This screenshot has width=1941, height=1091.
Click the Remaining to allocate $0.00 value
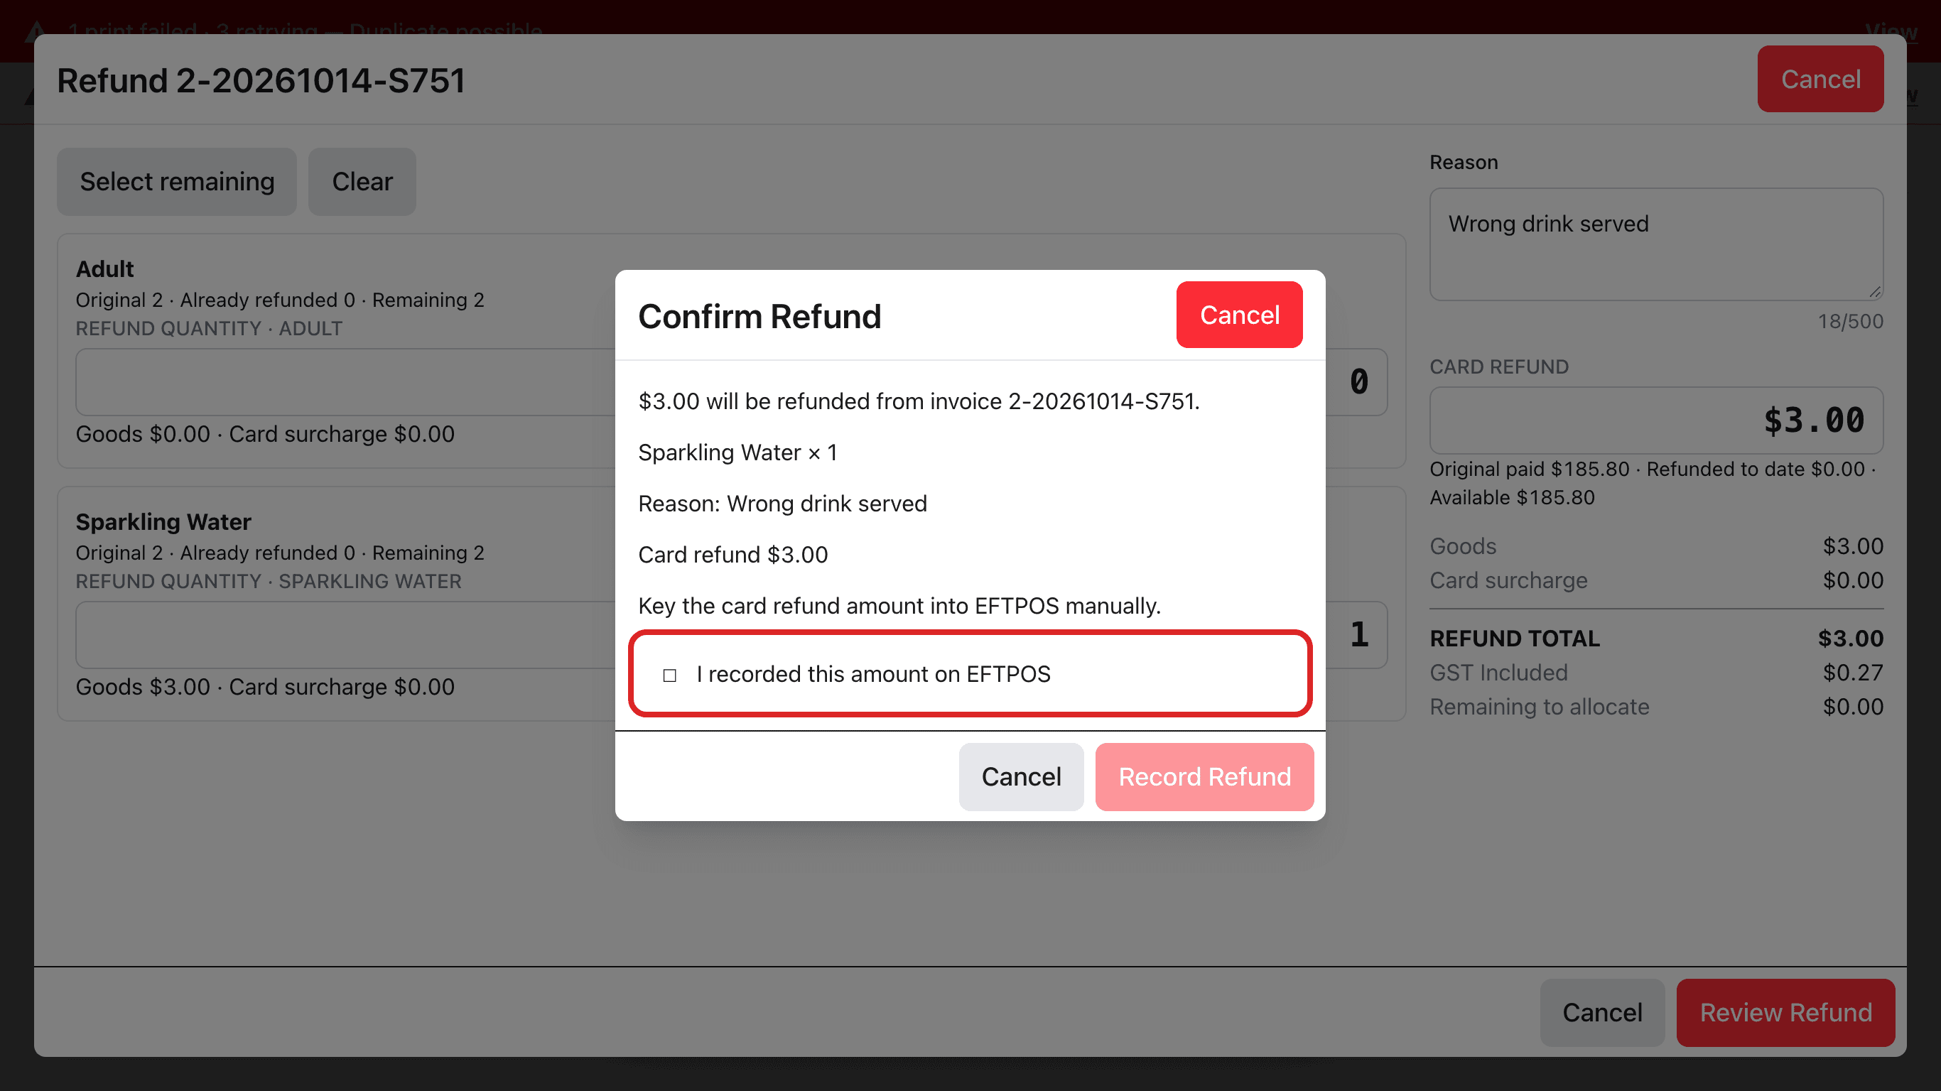coord(1852,707)
